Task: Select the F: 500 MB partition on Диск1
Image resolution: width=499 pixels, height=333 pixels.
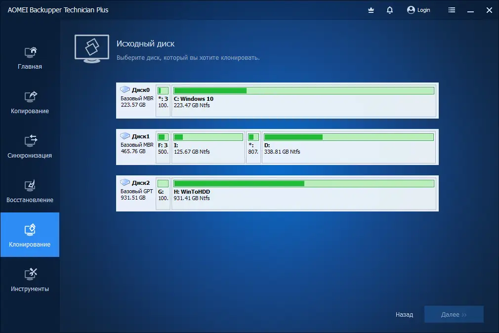Action: coord(163,147)
